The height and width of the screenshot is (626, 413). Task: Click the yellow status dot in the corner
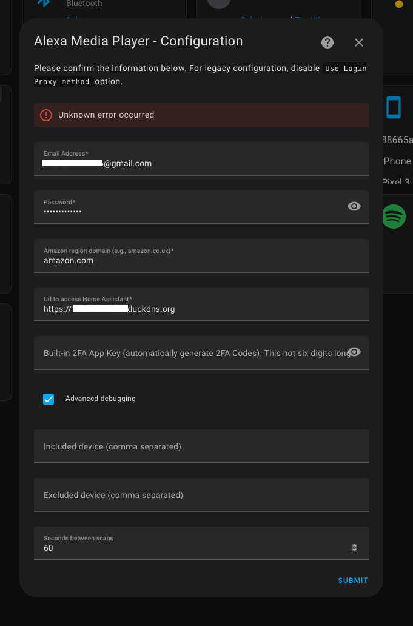pos(398,3)
